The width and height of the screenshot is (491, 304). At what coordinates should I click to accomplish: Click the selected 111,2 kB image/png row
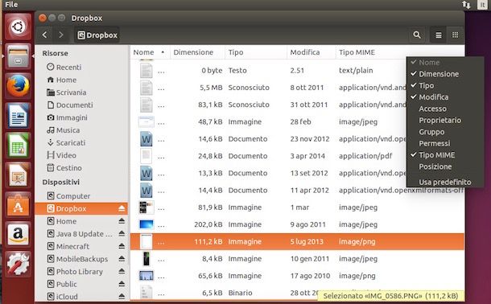point(297,241)
